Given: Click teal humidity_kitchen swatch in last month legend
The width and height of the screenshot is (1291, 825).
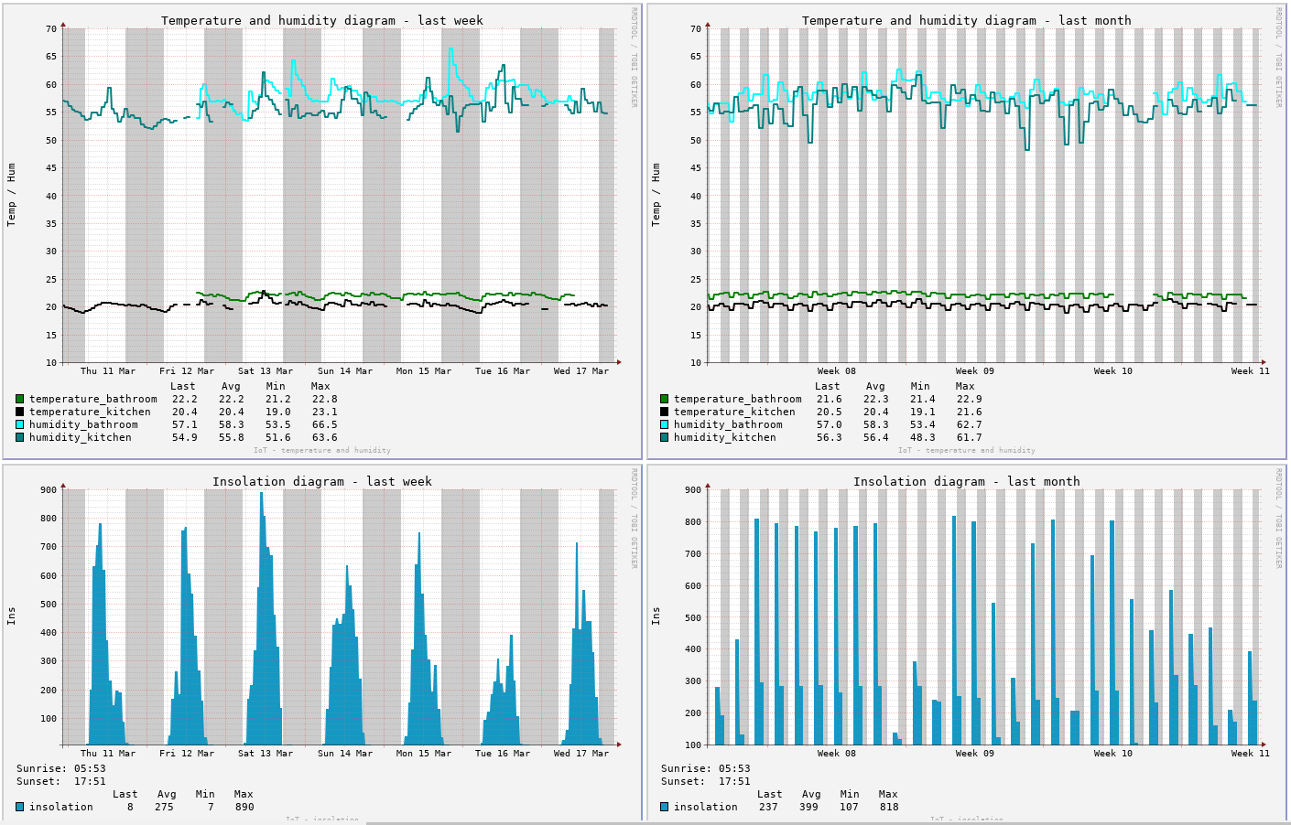Looking at the screenshot, I should [665, 437].
